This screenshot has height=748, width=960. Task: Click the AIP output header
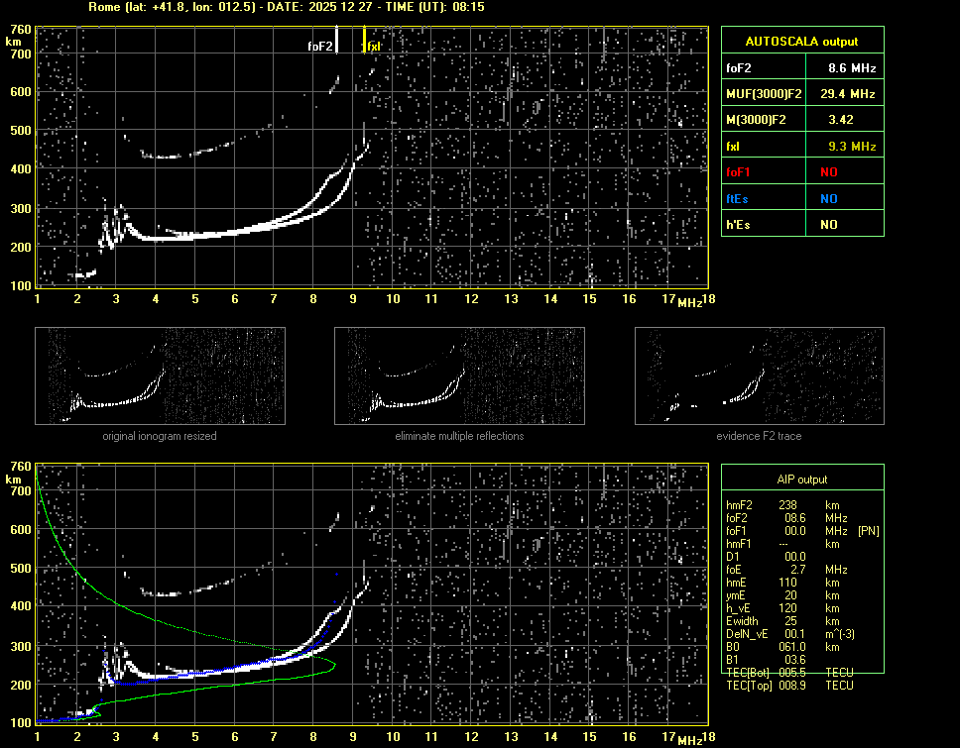pyautogui.click(x=801, y=480)
